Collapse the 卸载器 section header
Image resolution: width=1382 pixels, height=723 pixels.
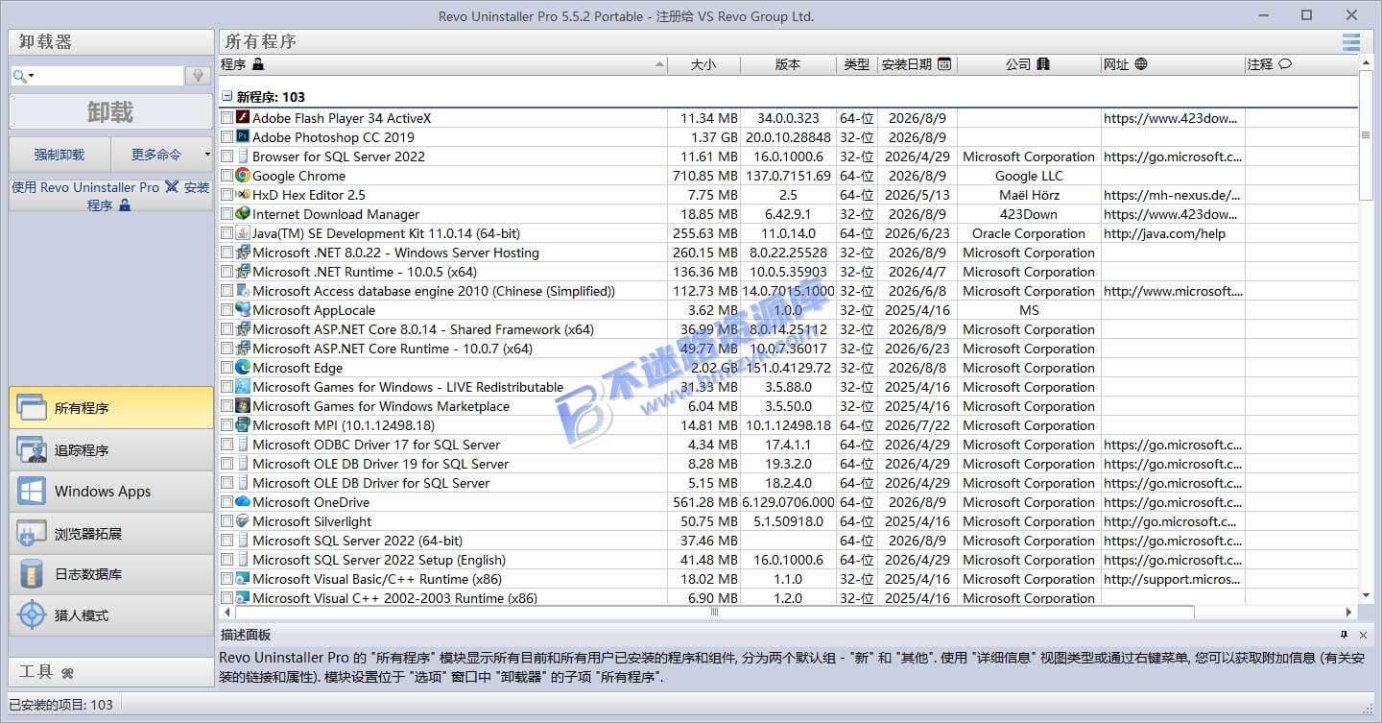tap(110, 42)
